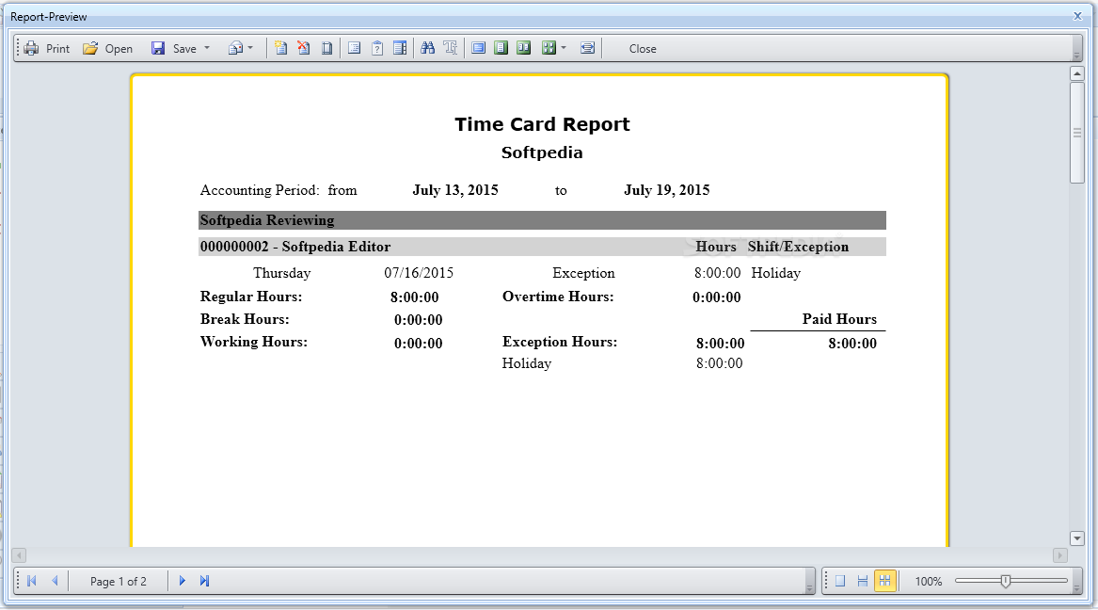Select the Two Pages view icon
The image size is (1098, 610).
(x=524, y=48)
